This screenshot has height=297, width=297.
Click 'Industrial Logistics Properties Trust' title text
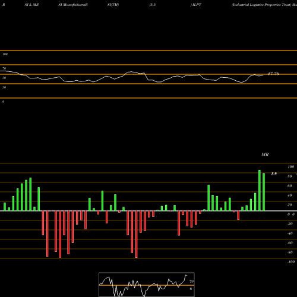click(x=261, y=5)
